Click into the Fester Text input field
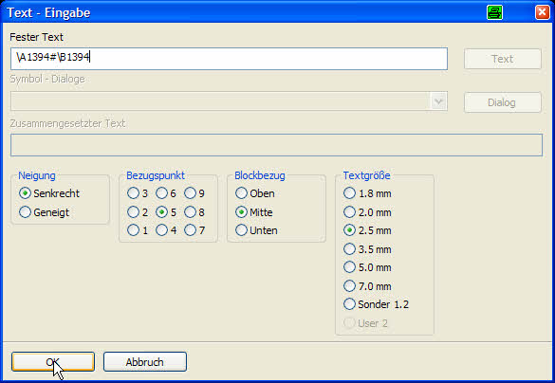 229,59
